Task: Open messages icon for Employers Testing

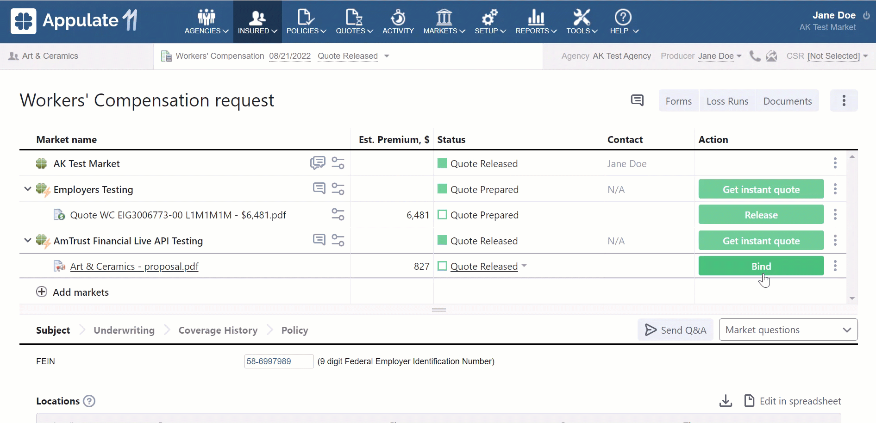Action: point(319,188)
